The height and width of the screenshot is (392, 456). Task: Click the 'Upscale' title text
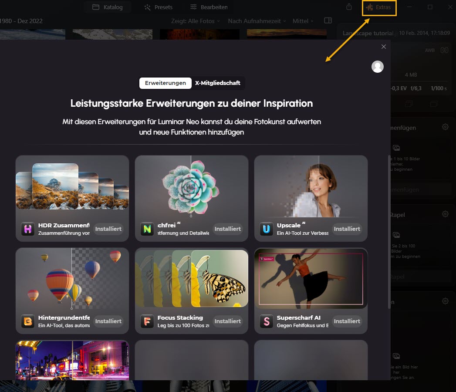(288, 225)
